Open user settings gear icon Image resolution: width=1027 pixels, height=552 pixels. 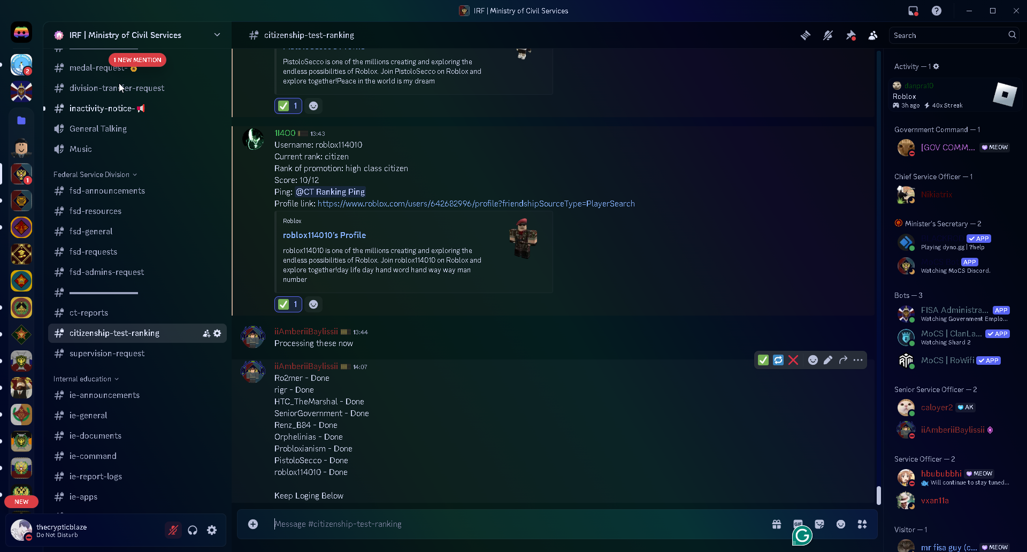click(x=212, y=530)
